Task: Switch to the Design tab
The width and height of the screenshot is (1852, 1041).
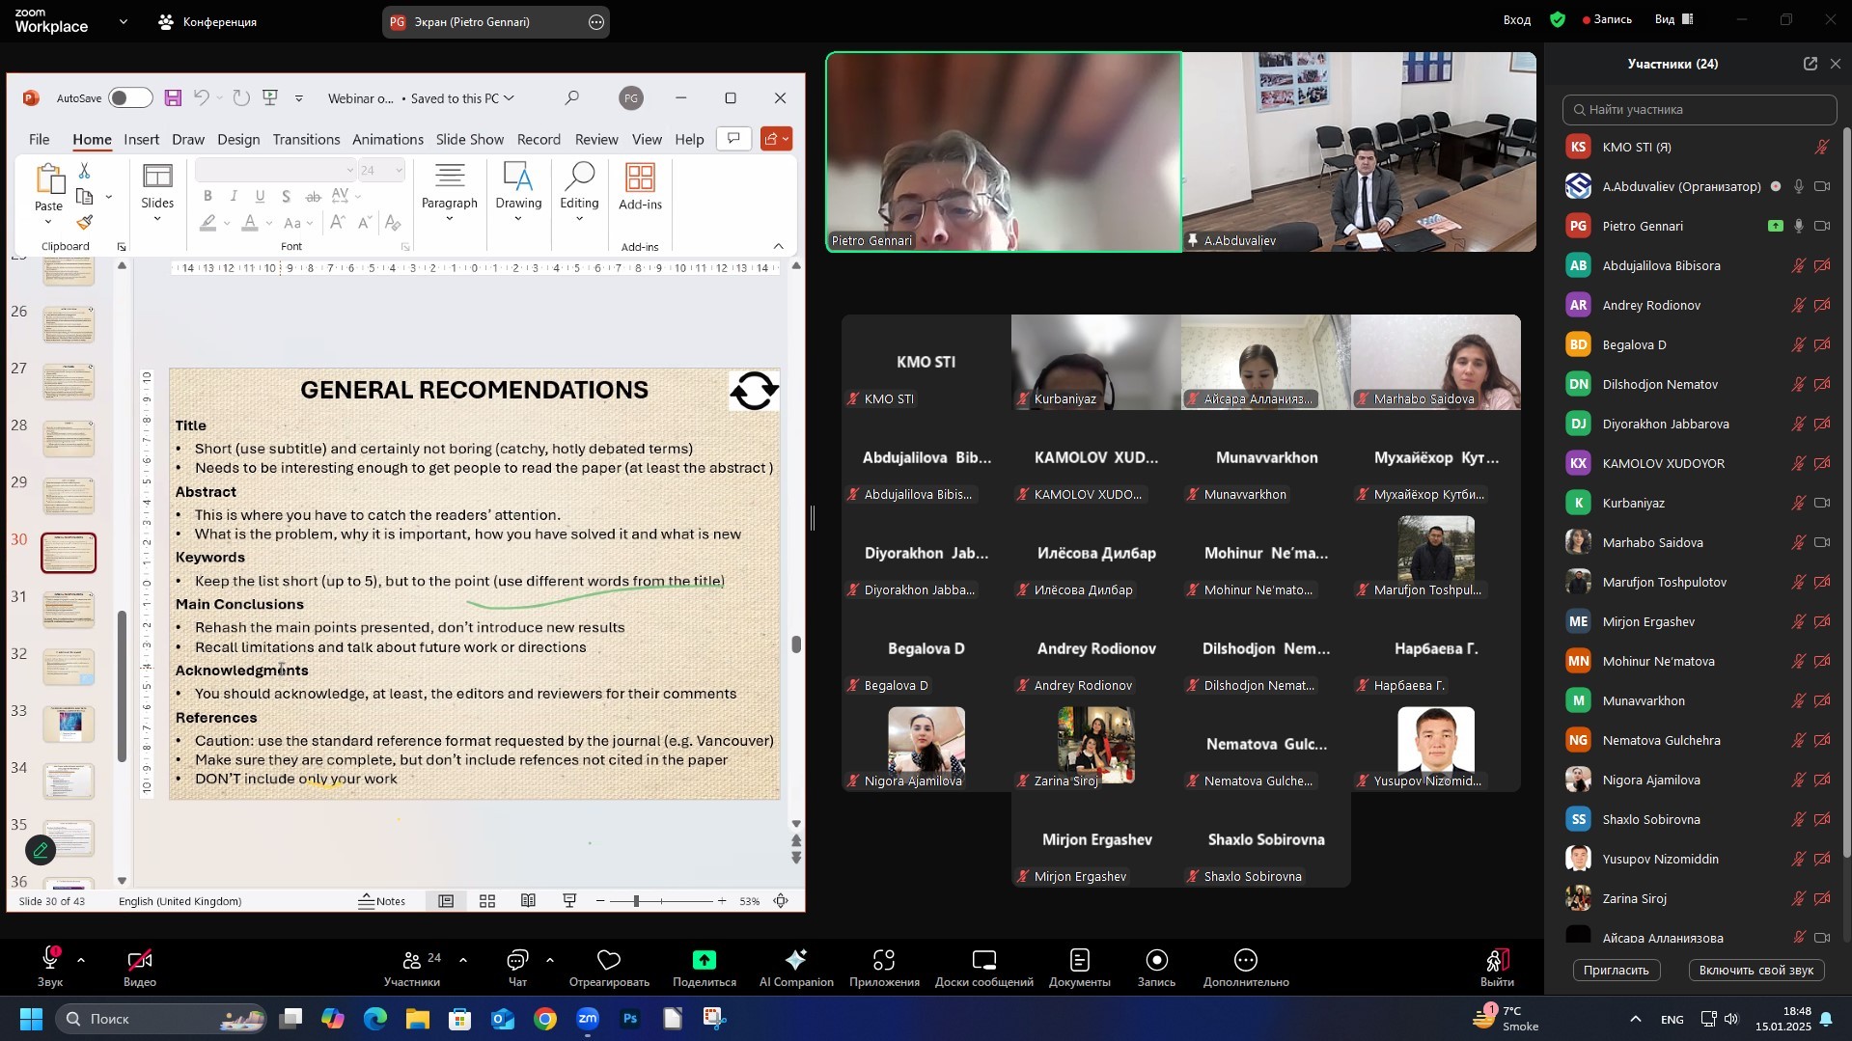Action: 238,139
